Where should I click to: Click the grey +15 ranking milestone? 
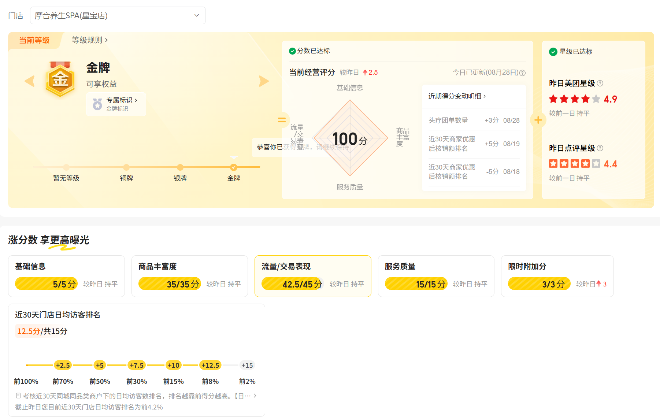pyautogui.click(x=247, y=365)
